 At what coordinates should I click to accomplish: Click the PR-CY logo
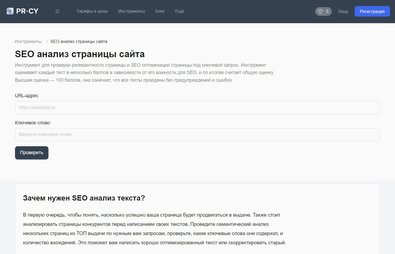pyautogui.click(x=22, y=11)
